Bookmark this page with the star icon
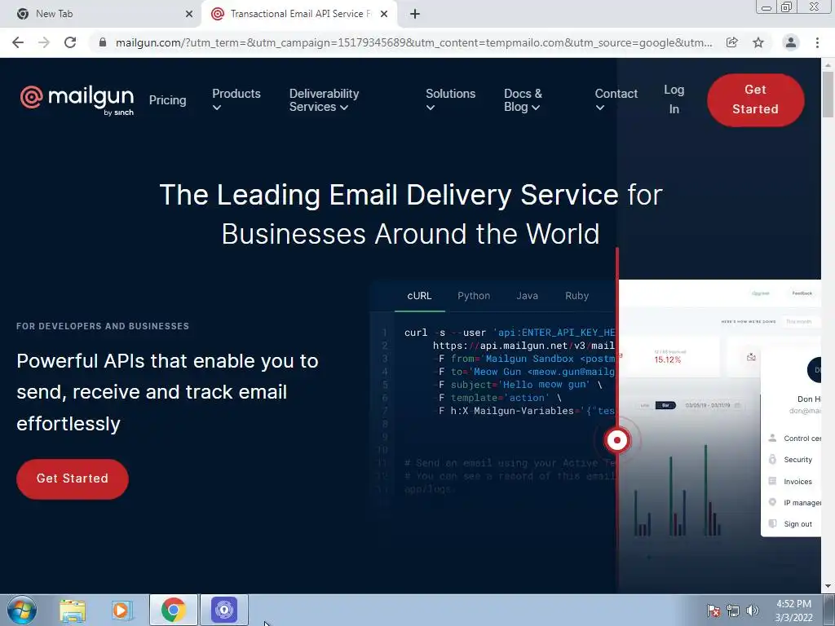This screenshot has height=626, width=835. [758, 42]
